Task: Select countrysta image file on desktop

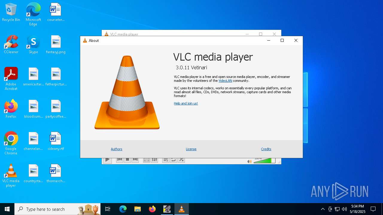Action: 34,174
